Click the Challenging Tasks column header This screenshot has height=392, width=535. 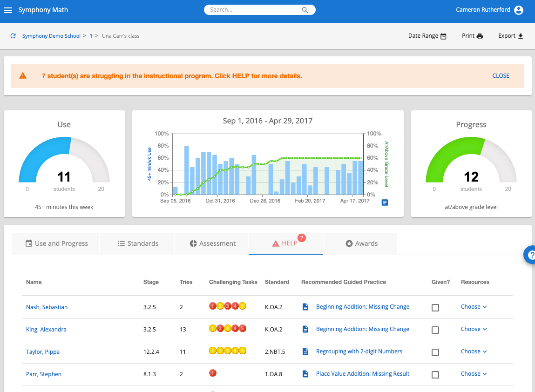pyautogui.click(x=233, y=282)
